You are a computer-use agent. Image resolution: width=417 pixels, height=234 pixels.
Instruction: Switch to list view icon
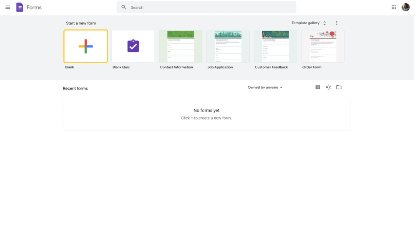point(318,87)
